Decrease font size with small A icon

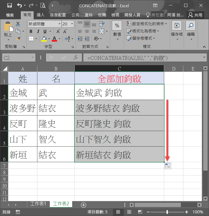65,31
